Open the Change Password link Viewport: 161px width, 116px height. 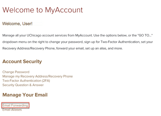point(16,72)
